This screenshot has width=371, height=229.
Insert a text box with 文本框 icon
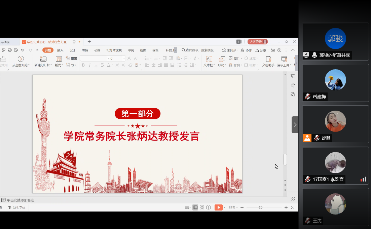point(209,59)
